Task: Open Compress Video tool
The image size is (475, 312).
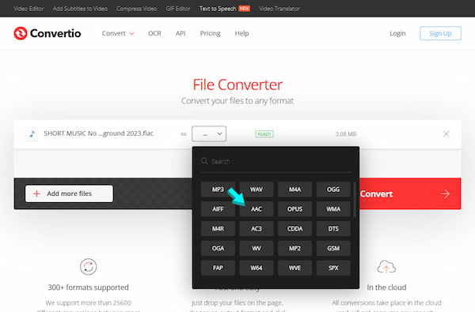Action: (137, 9)
